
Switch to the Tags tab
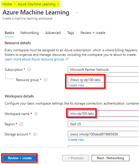(71, 33)
